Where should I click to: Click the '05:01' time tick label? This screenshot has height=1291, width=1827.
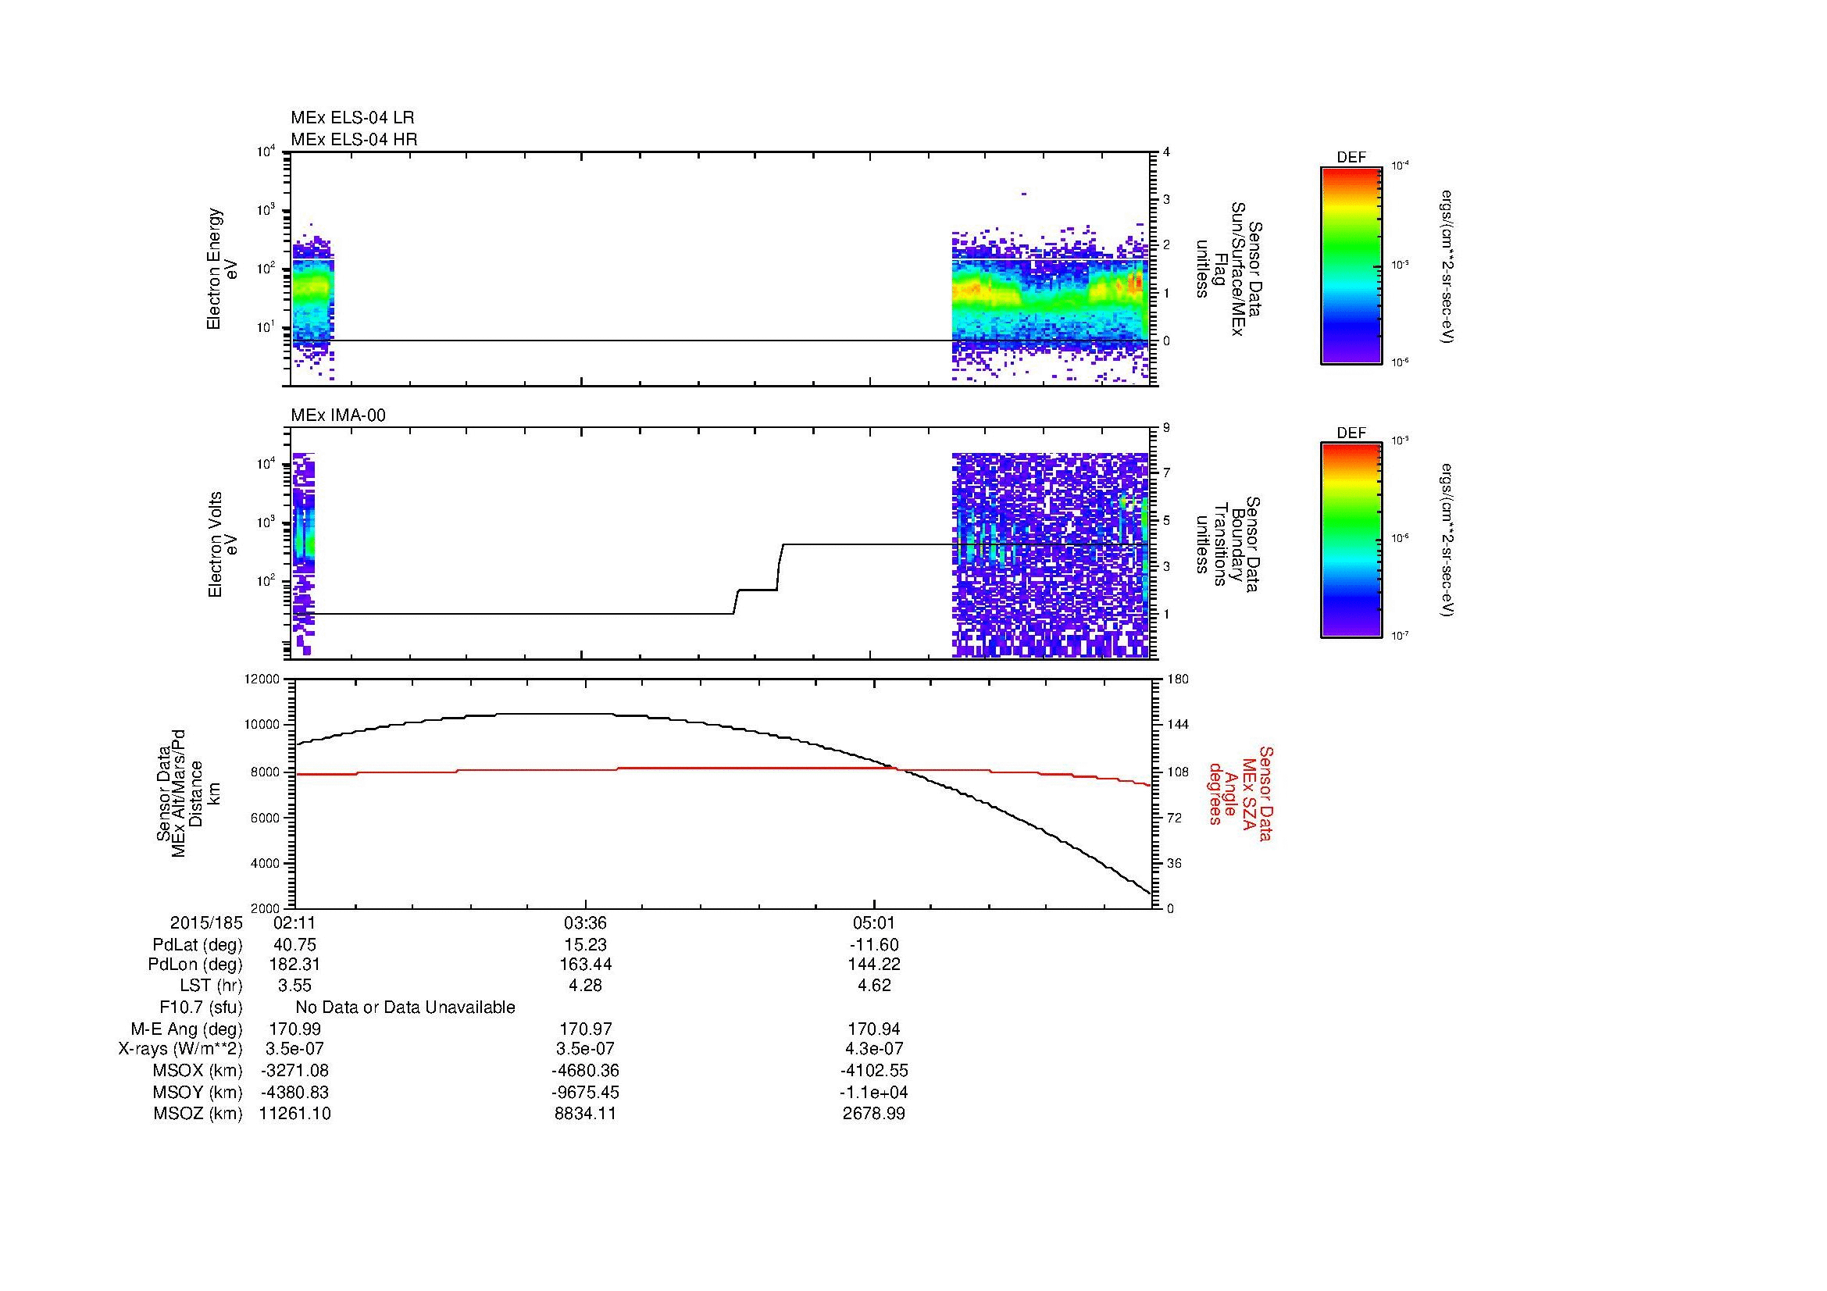(875, 923)
